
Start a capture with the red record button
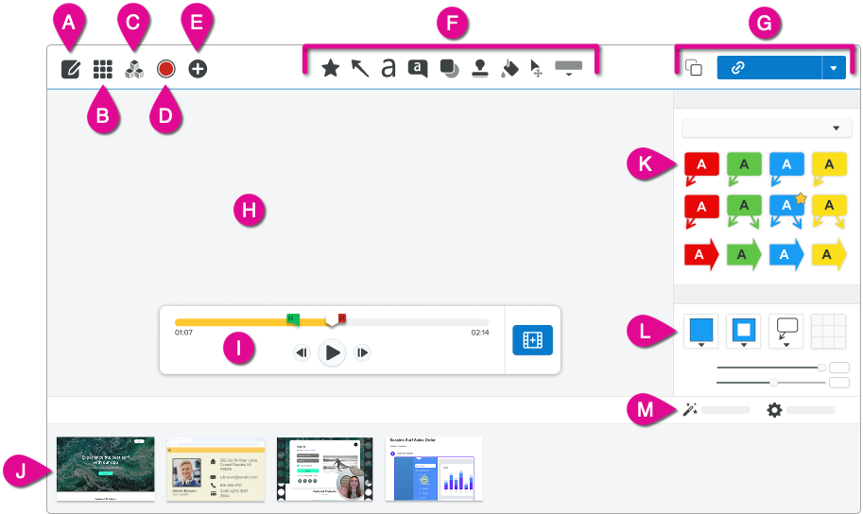(x=165, y=69)
